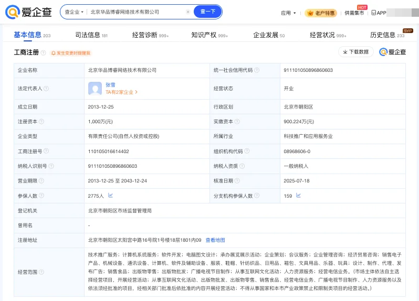Click help icon next to 纳税人识别号
Image resolution: width=419 pixels, height=301 pixels.
coord(51,166)
